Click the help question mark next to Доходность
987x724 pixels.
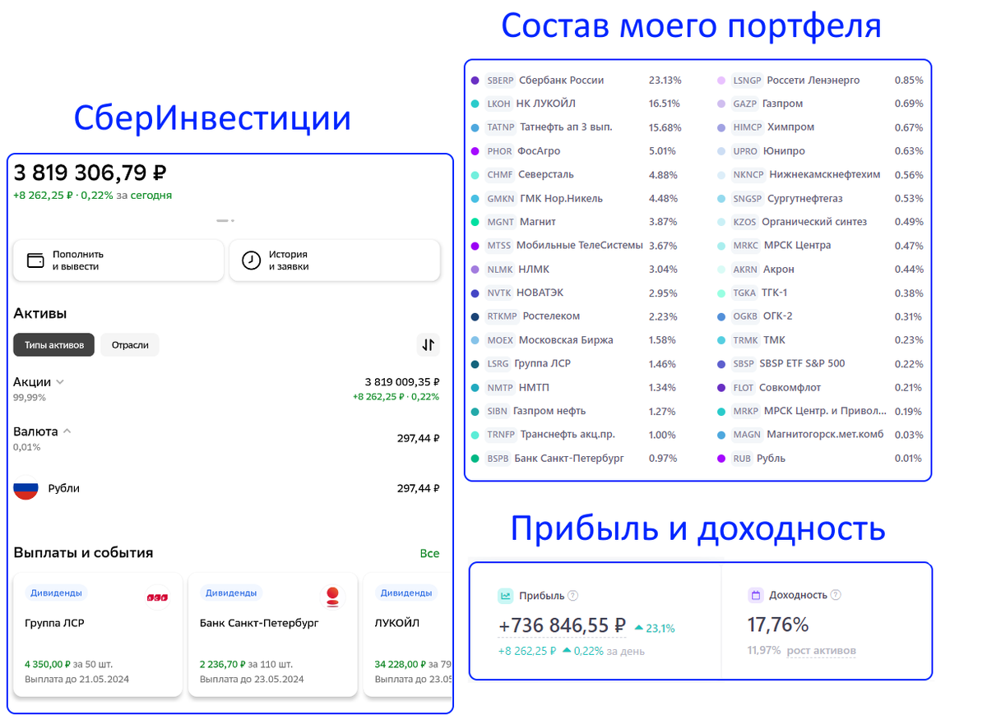[836, 595]
